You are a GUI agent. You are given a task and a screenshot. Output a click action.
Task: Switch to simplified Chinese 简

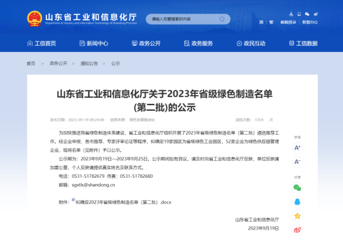261,23
